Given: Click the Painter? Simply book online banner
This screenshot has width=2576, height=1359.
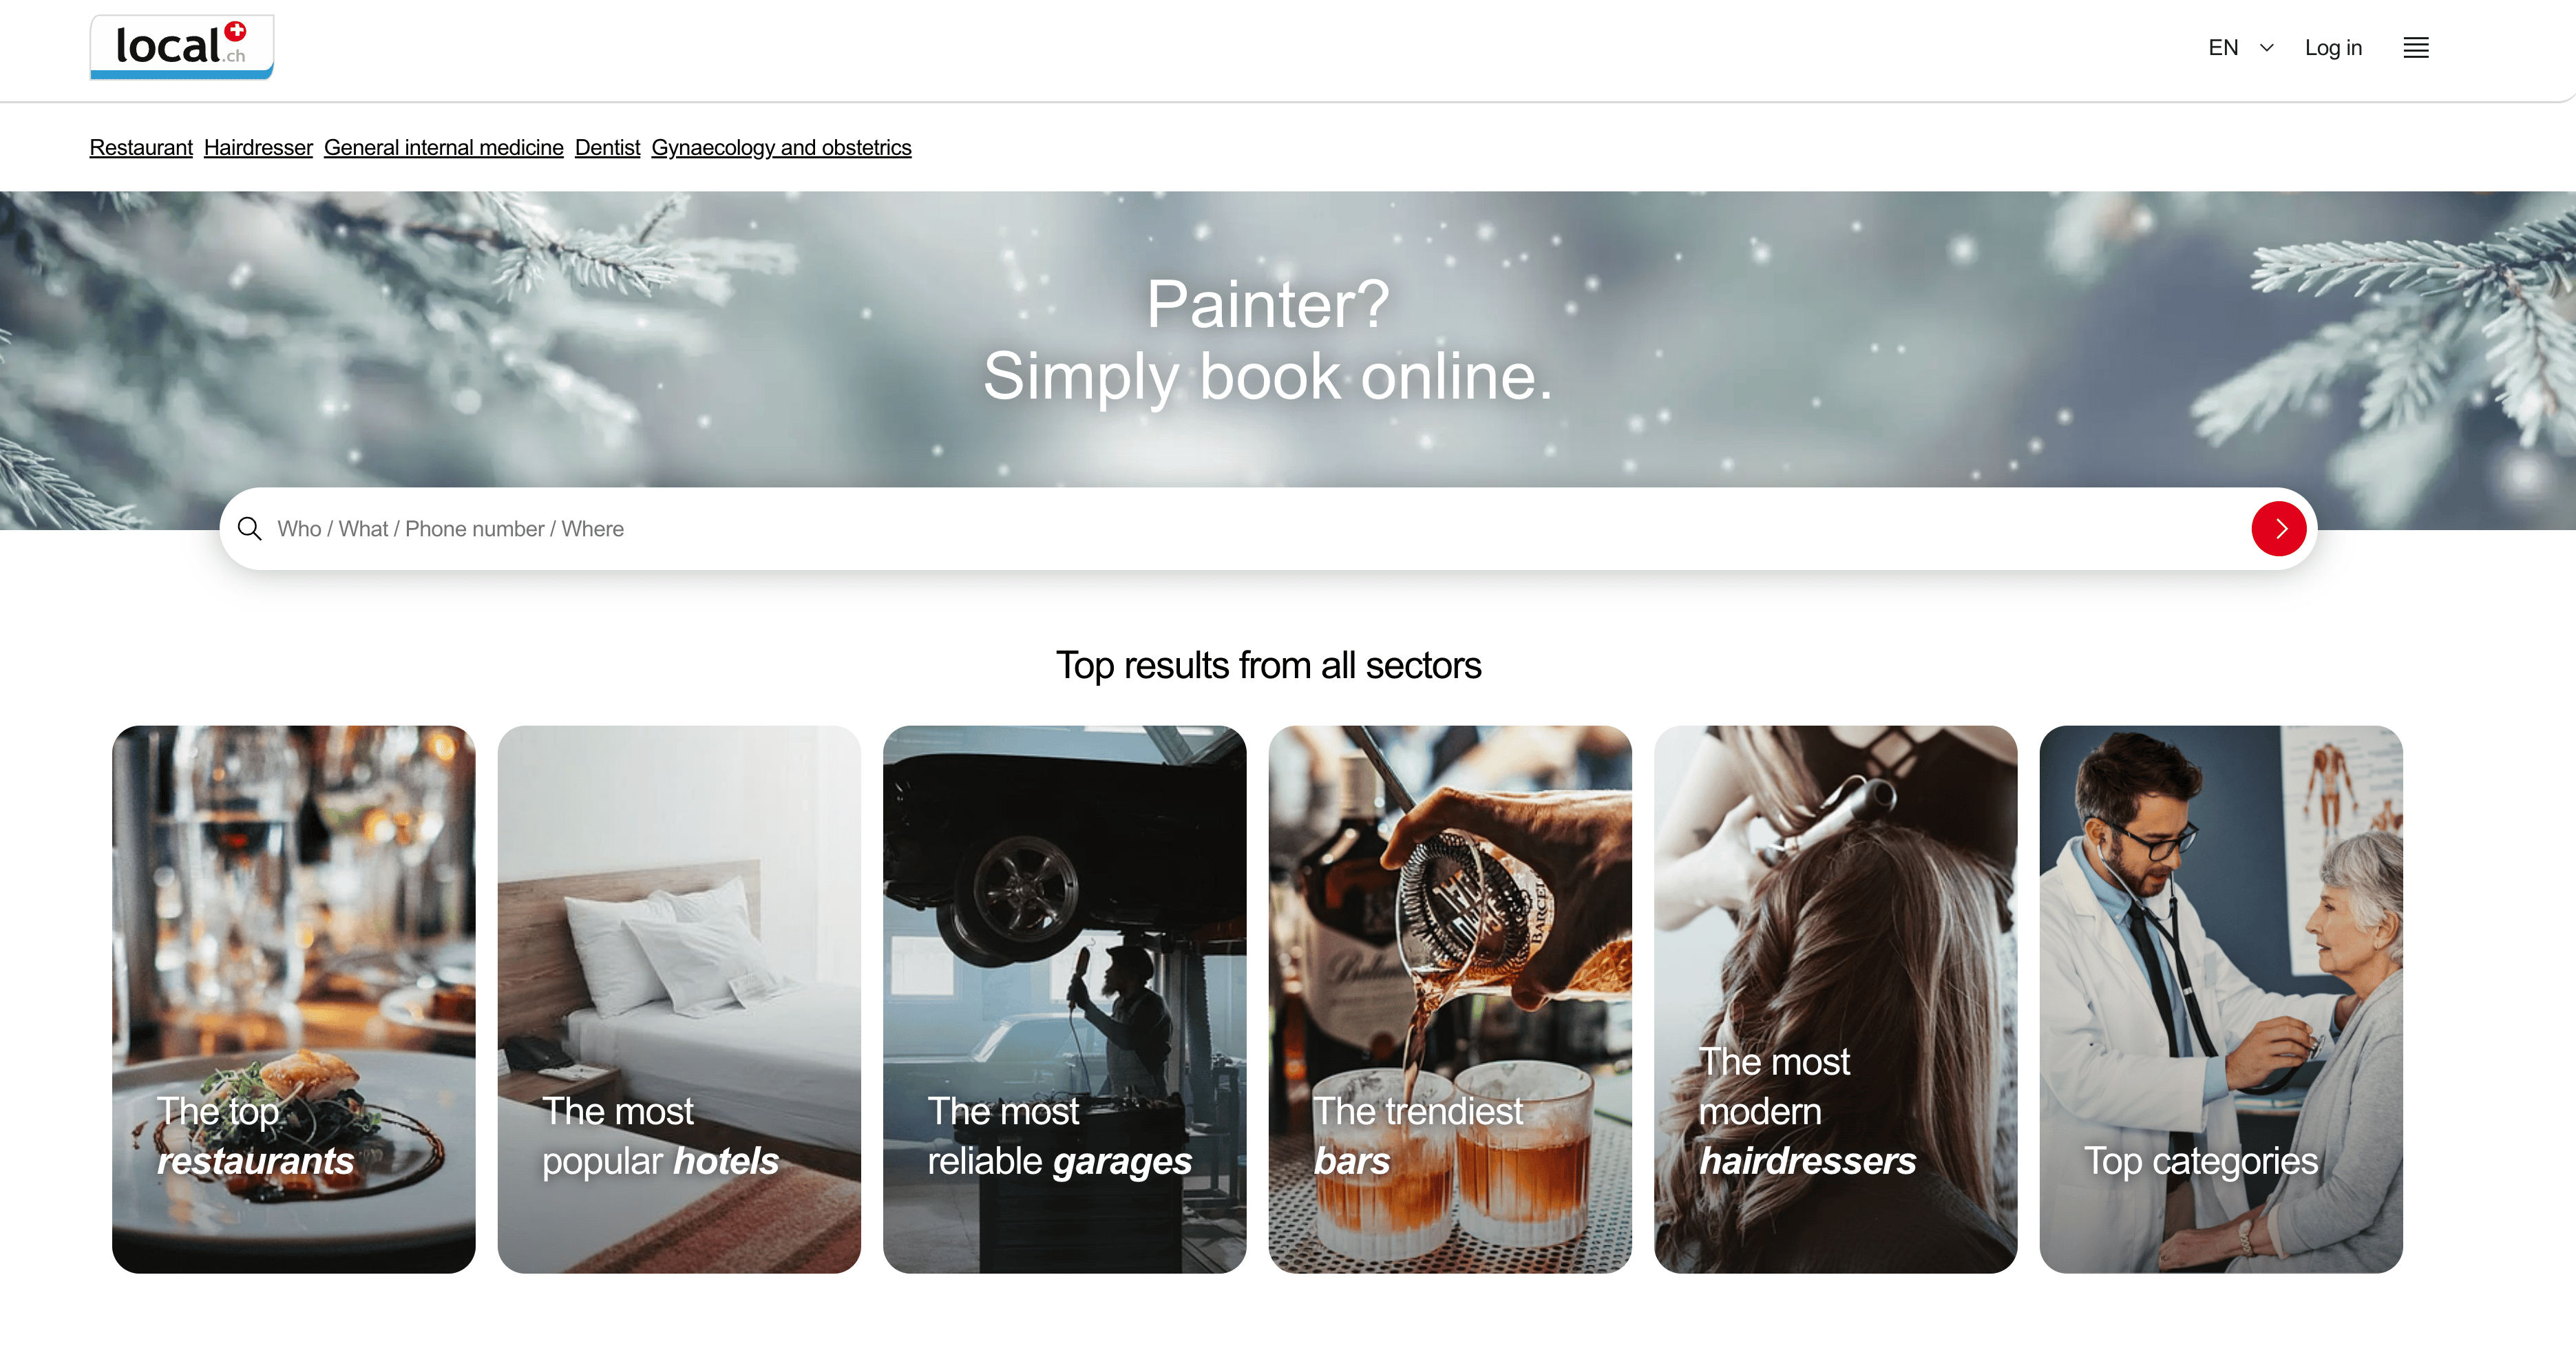Looking at the screenshot, I should [1267, 340].
